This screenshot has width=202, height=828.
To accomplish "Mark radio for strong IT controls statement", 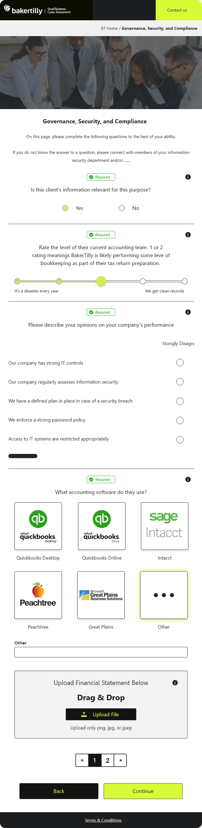I will pyautogui.click(x=180, y=362).
